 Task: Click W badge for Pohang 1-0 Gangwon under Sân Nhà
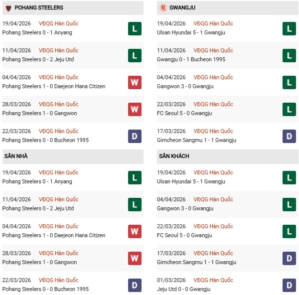coord(135,258)
